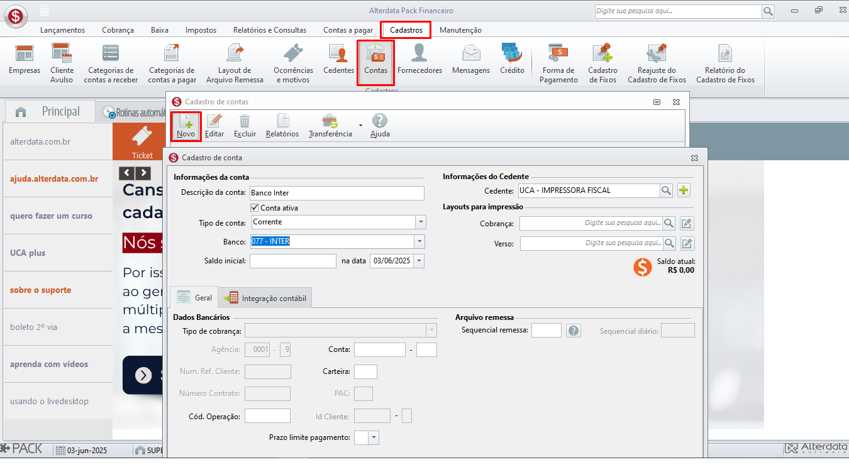Open Relatórios e Consultas tab
Screen dimensions: 849x472
270,30
